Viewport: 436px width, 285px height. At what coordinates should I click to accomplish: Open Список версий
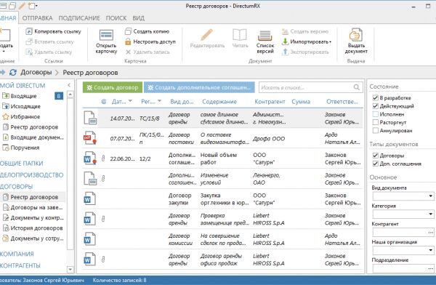[x=265, y=41]
